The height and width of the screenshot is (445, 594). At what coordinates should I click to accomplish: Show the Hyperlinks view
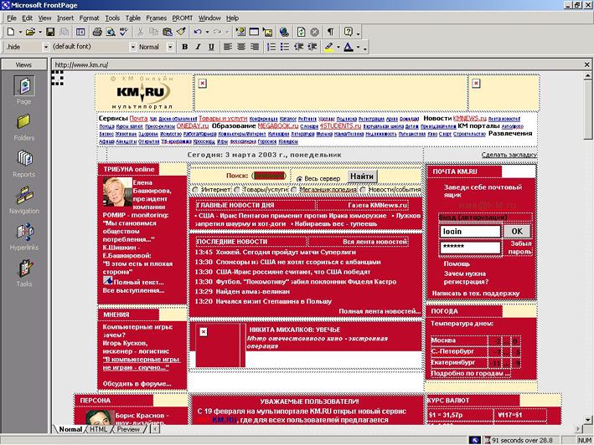click(x=23, y=235)
